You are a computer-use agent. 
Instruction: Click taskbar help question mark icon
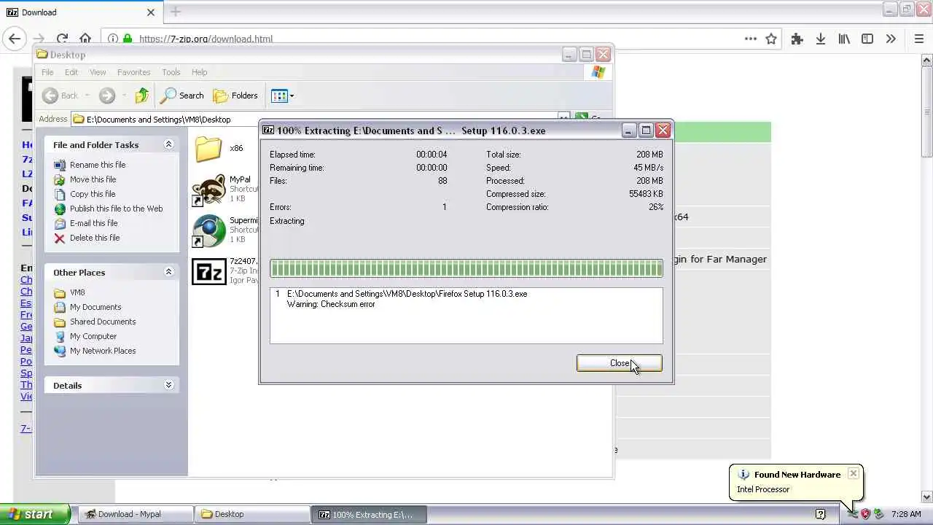(x=820, y=514)
